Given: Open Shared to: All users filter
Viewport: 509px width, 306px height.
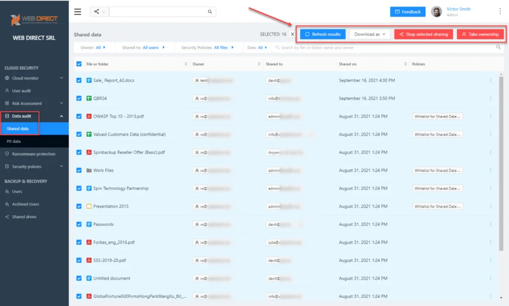Looking at the screenshot, I should [x=144, y=47].
